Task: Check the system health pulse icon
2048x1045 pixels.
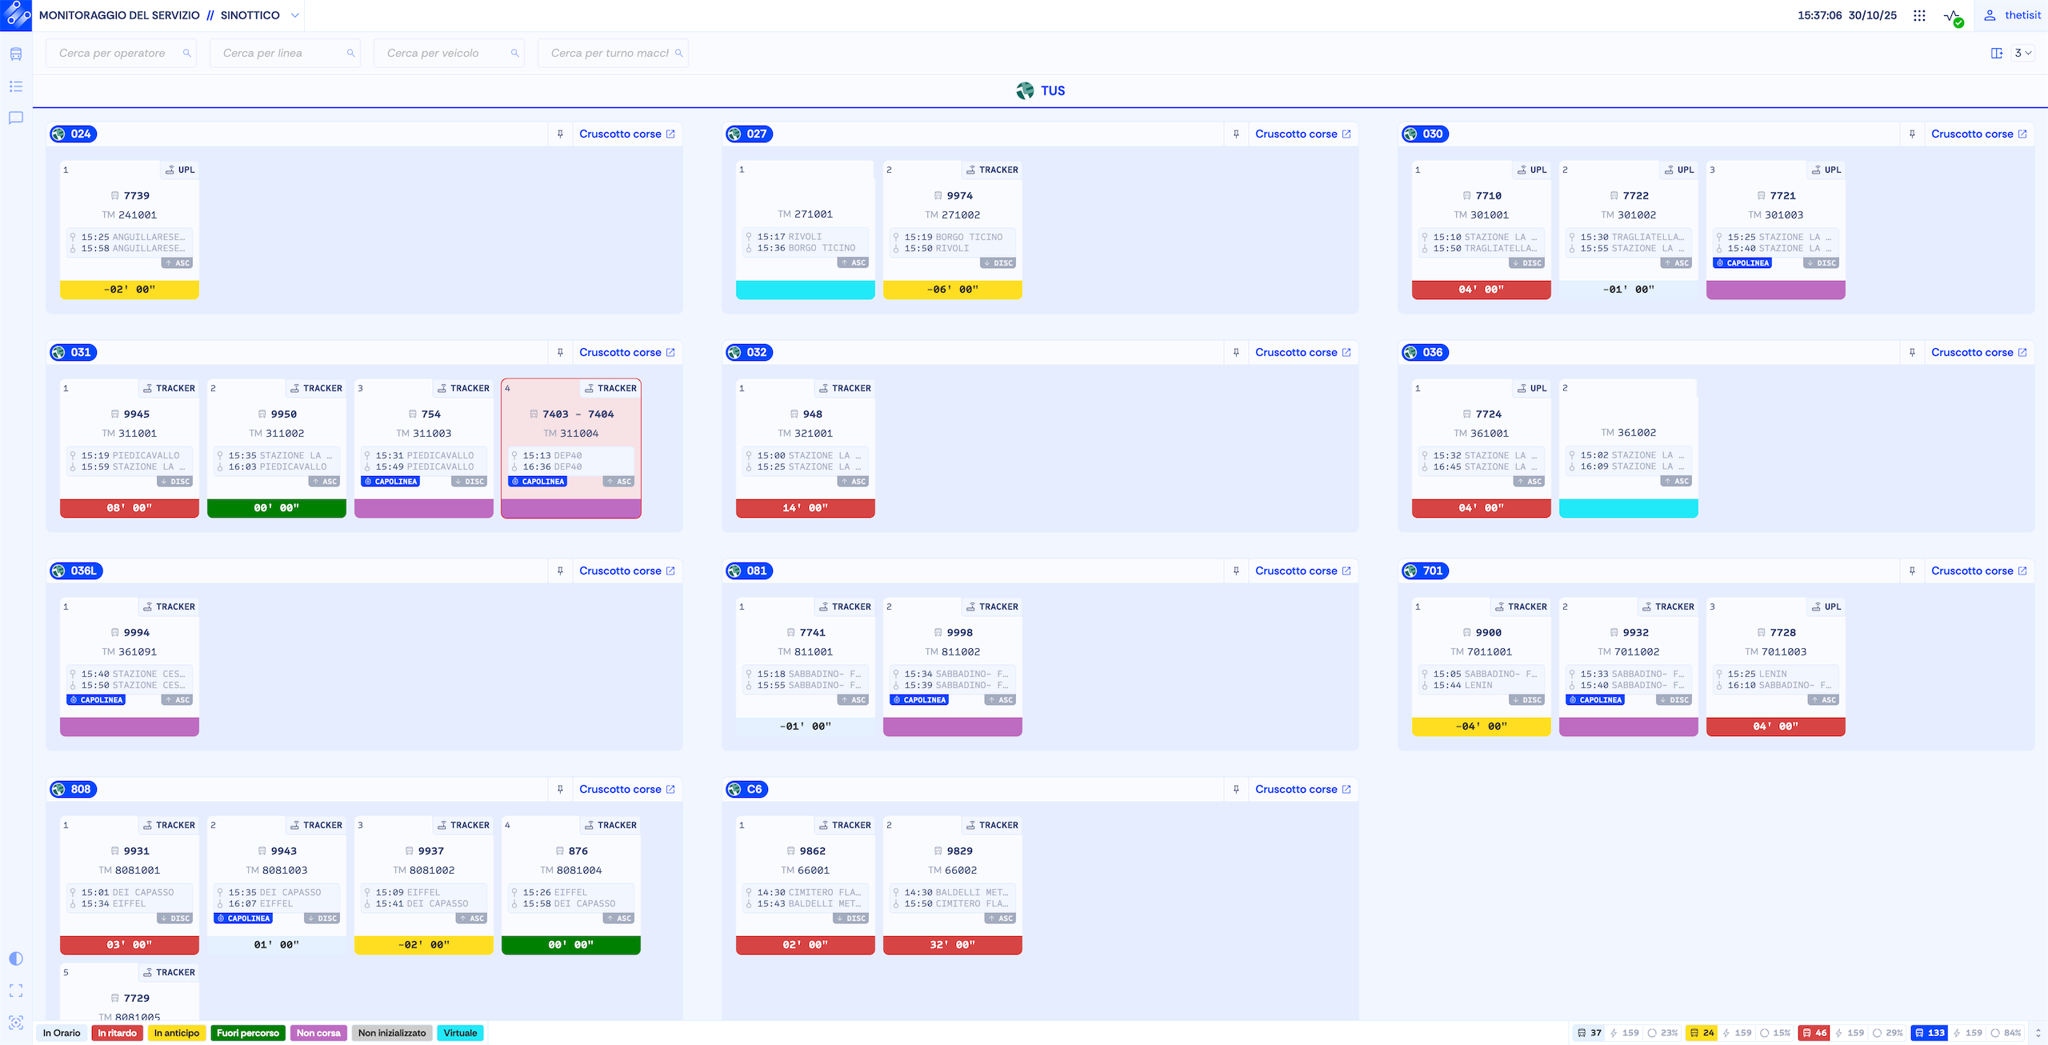Action: [x=1953, y=16]
